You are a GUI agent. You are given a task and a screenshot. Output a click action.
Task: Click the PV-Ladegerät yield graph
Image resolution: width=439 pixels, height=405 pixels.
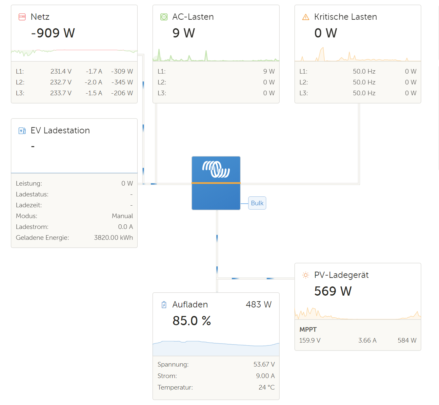tap(358, 313)
